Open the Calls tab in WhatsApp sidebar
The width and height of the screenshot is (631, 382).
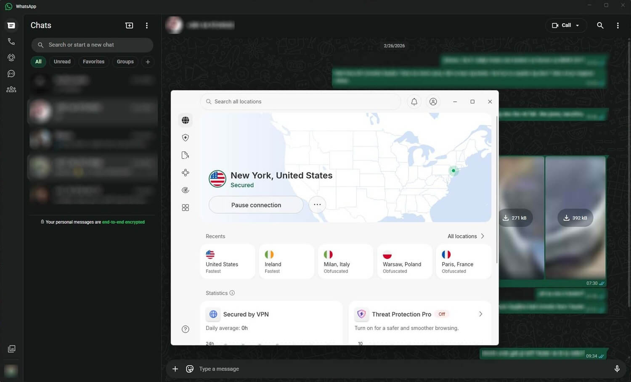[11, 42]
